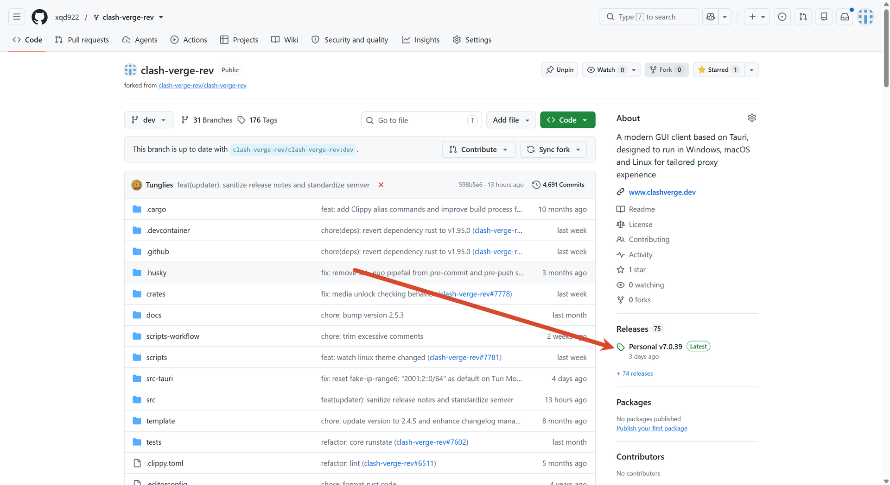Go to GitHub home via Octocat logo
The height and width of the screenshot is (485, 890).
(x=39, y=17)
